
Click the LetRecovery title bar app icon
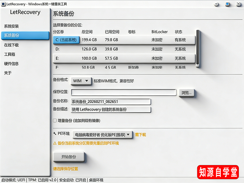pyautogui.click(x=4, y=4)
